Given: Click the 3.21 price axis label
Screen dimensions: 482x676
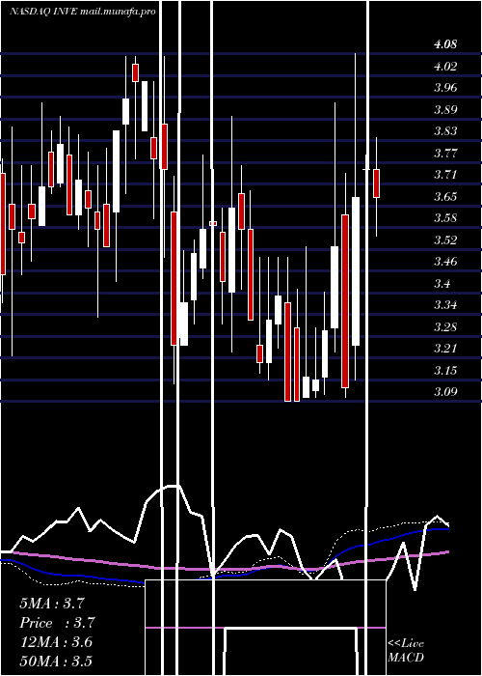Looking at the screenshot, I should [445, 349].
